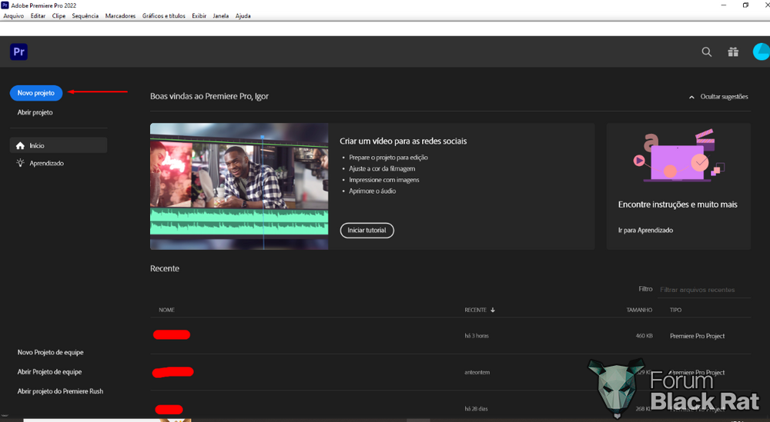The height and width of the screenshot is (422, 770).
Task: Click Abrir Projeto de equipe
Action: pos(49,371)
